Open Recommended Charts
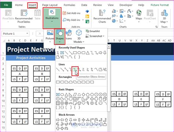Screen dimensions: 174x132 point(102,16)
